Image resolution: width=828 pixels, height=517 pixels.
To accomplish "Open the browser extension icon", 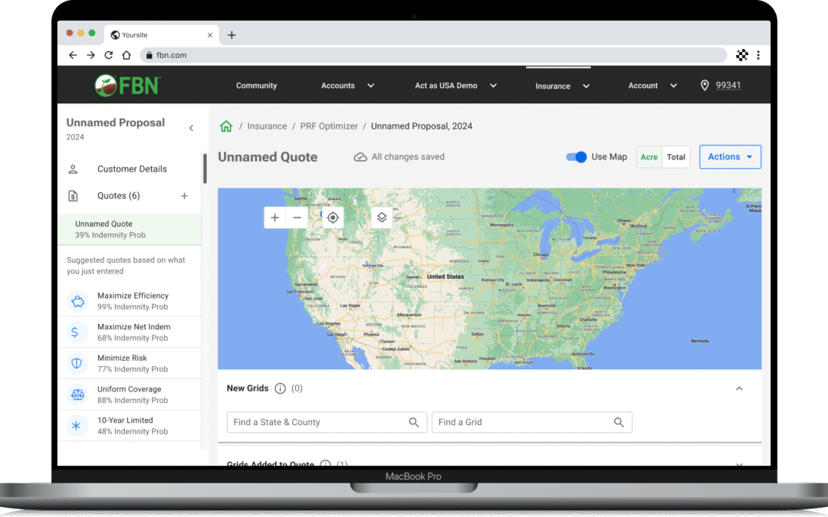I will (x=742, y=55).
